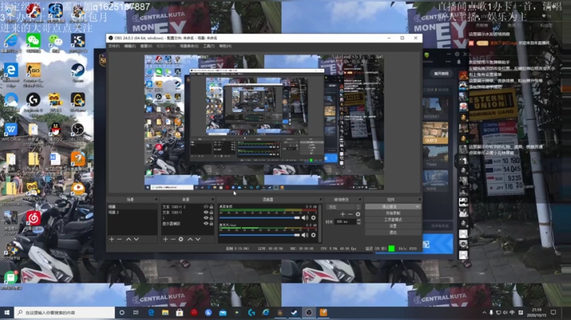
Task: Move source up in Sources panel
Action: [190, 239]
